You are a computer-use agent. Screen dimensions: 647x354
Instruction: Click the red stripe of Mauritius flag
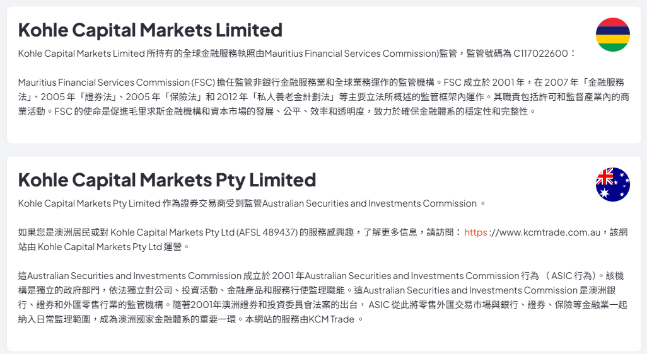point(613,22)
